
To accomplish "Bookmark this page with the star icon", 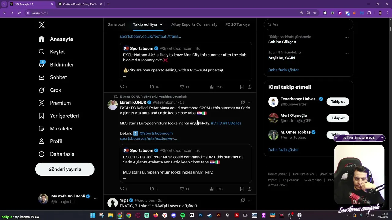I will click(x=315, y=13).
